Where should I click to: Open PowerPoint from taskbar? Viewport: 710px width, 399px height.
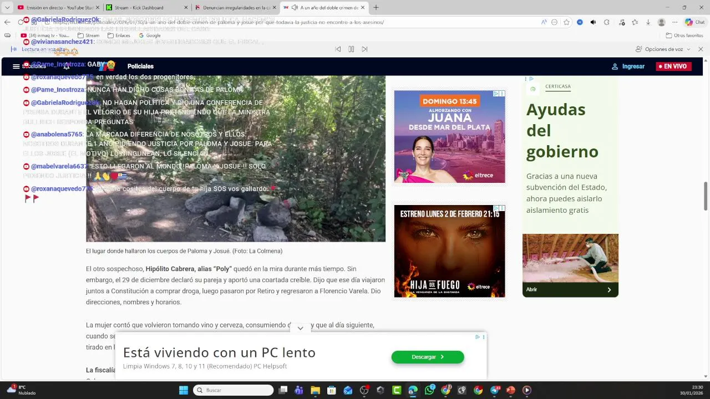tap(511, 390)
